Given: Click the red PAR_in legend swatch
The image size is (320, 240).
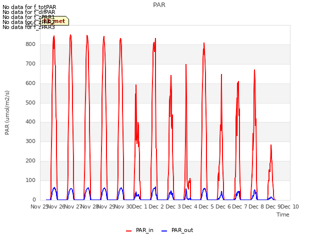Looking at the screenshot, I should 129,231.
